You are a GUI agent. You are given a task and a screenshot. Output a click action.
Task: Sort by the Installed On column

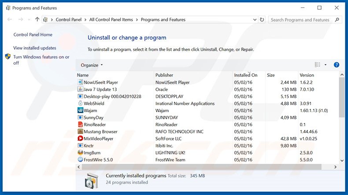[249, 75]
